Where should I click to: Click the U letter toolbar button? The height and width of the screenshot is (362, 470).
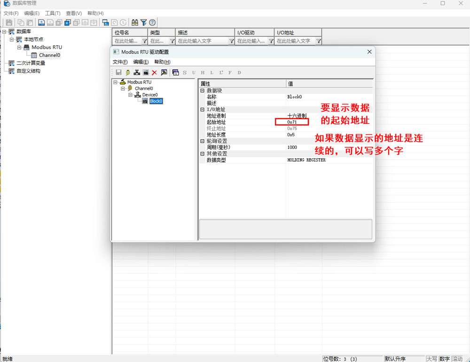tap(194, 72)
